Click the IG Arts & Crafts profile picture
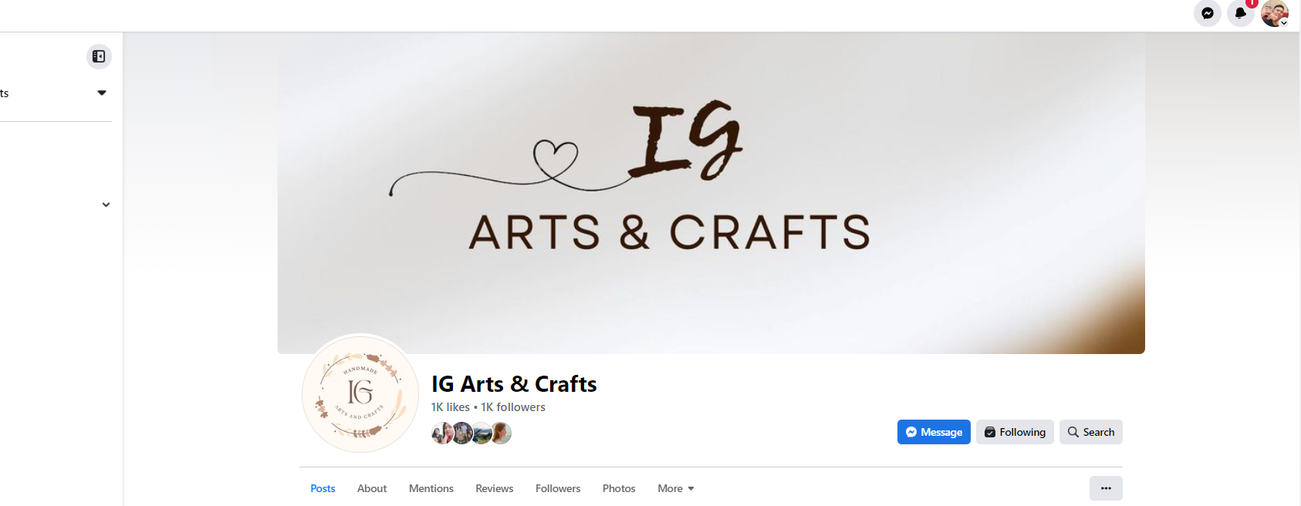This screenshot has width=1301, height=506. [360, 393]
